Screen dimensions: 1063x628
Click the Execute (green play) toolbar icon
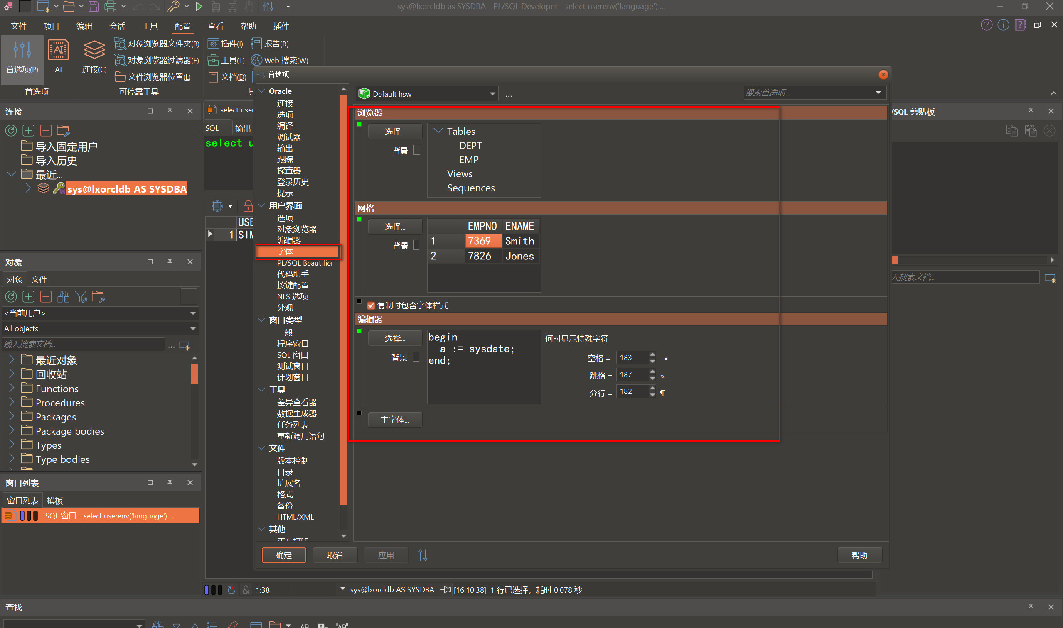click(199, 6)
